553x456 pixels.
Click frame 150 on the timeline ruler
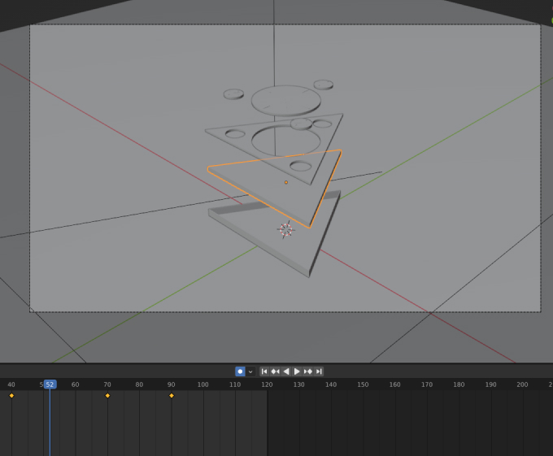pos(363,384)
